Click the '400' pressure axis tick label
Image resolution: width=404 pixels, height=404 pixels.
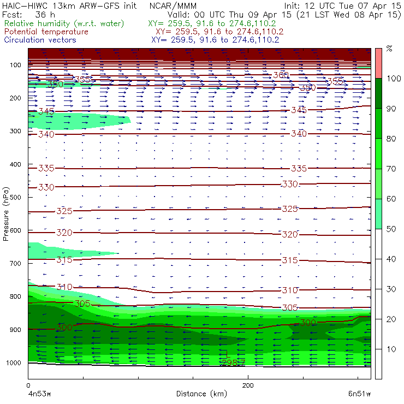[x=15, y=164]
